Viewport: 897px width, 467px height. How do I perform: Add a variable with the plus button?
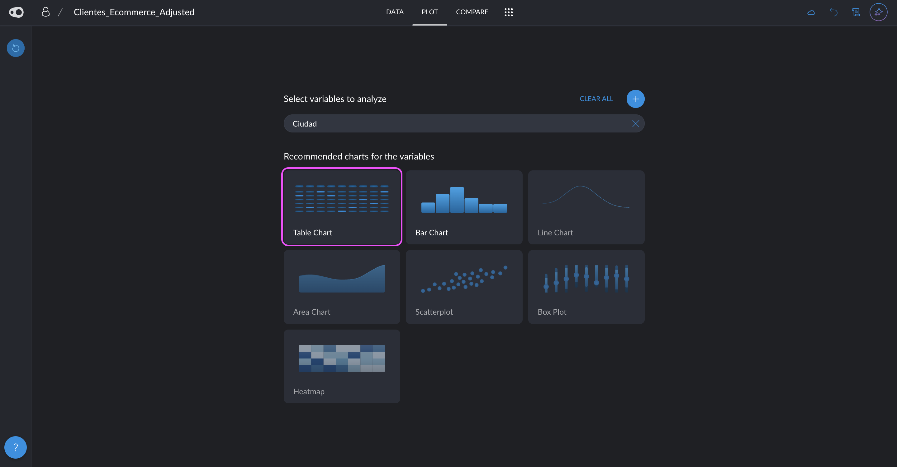click(x=635, y=99)
